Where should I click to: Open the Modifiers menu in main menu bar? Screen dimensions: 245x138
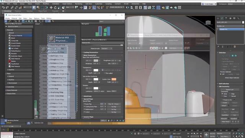pyautogui.click(x=46, y=4)
